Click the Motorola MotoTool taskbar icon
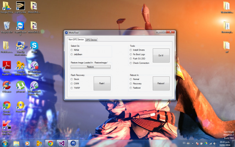This screenshot has width=235, height=147. (73, 143)
